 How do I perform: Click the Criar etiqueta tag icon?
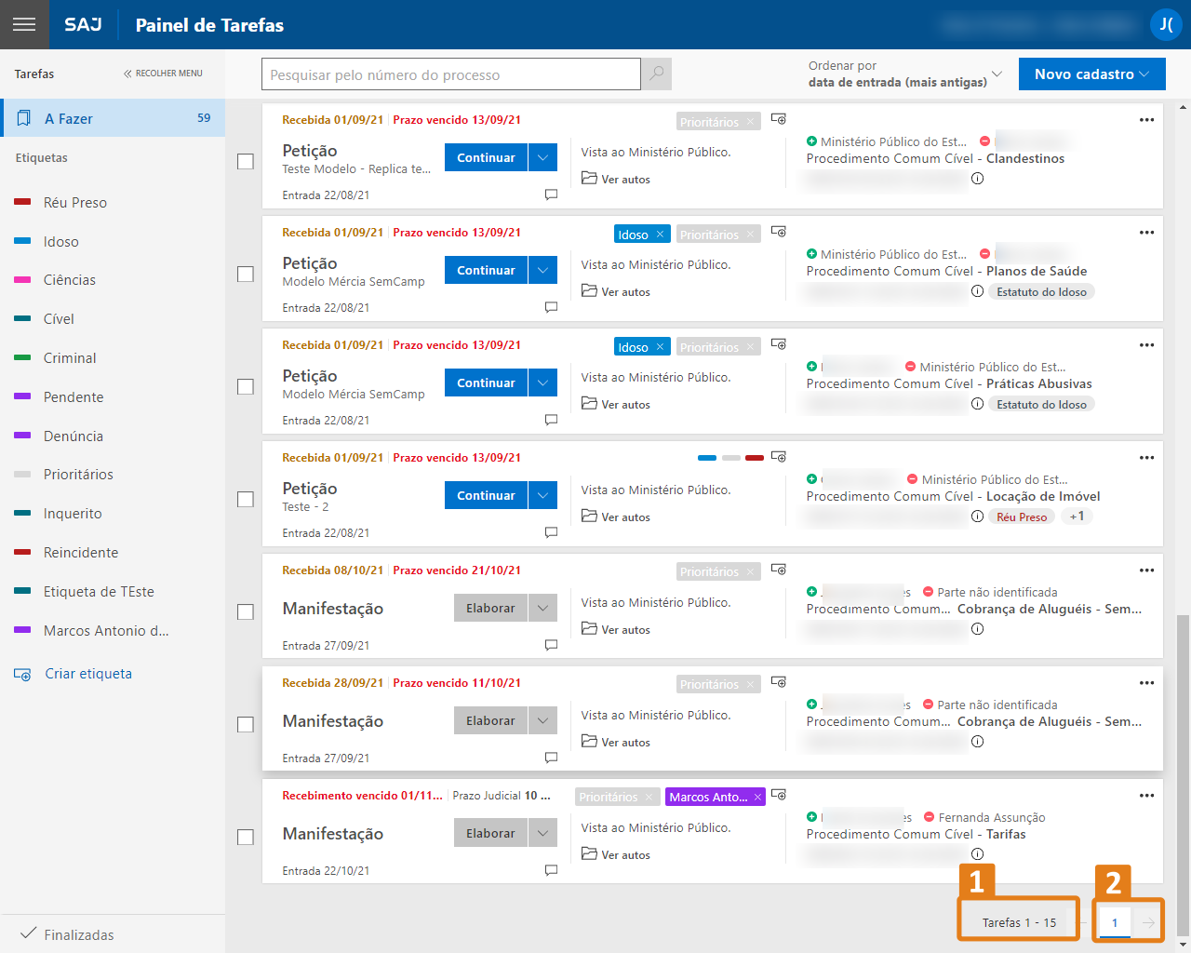22,675
